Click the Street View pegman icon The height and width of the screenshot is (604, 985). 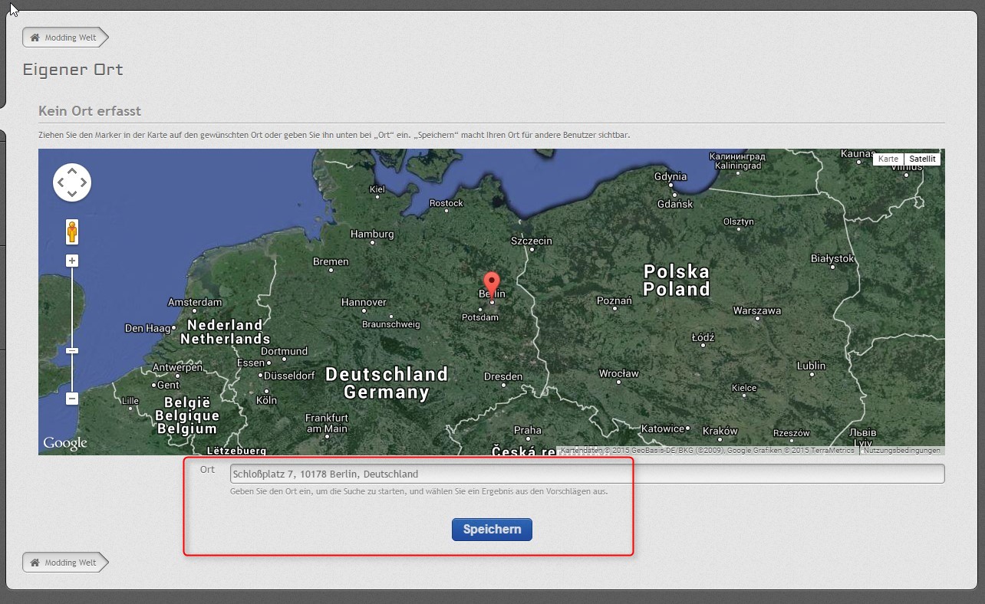click(x=72, y=231)
